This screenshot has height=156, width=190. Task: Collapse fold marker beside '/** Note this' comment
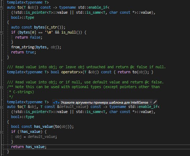(1, 87)
